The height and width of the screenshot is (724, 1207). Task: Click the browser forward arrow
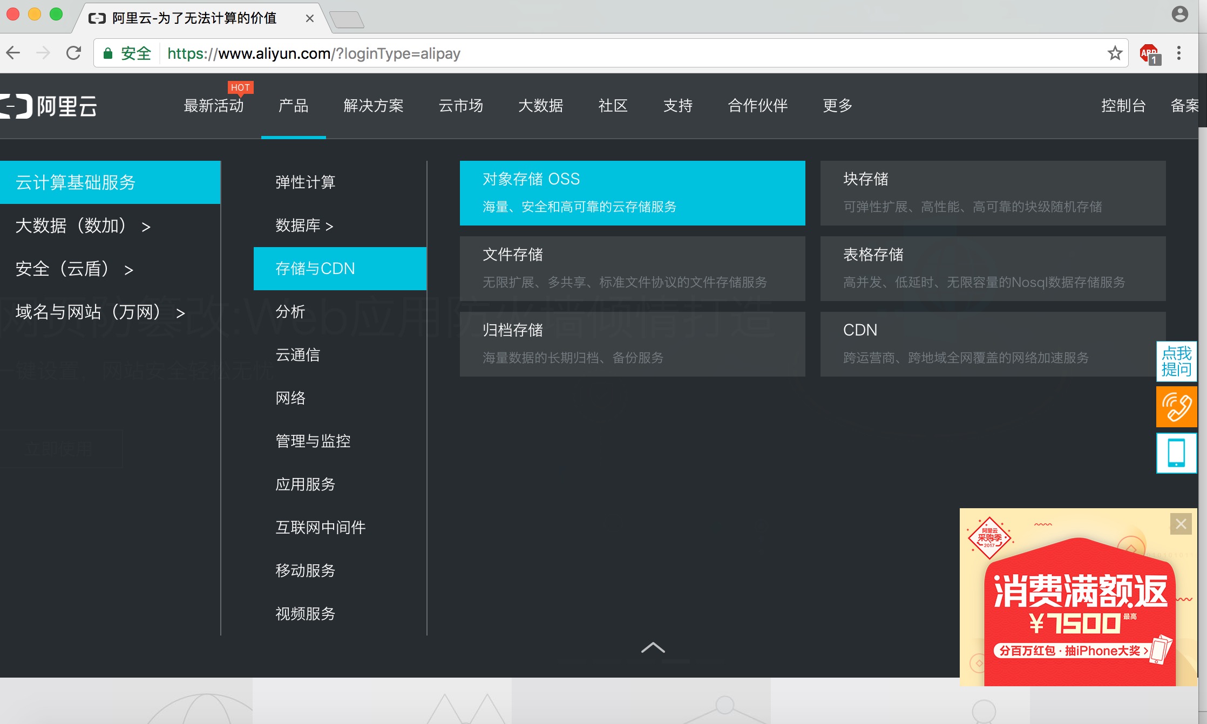(43, 53)
